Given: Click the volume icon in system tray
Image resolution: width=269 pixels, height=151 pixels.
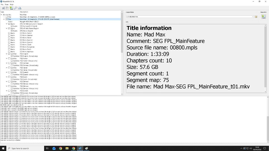Looking at the screenshot, I should coord(251,148).
